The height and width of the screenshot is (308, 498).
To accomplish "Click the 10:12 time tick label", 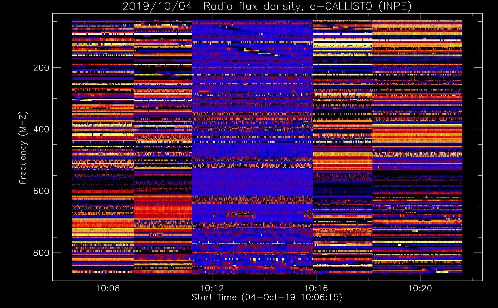I will click(212, 289).
